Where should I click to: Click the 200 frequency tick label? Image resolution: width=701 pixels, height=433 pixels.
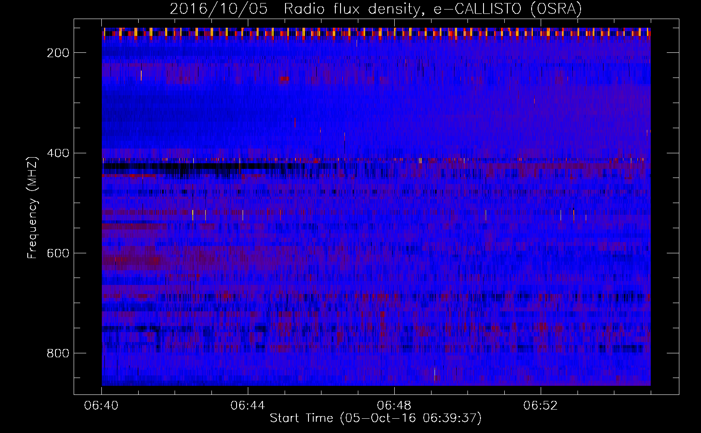click(x=58, y=53)
